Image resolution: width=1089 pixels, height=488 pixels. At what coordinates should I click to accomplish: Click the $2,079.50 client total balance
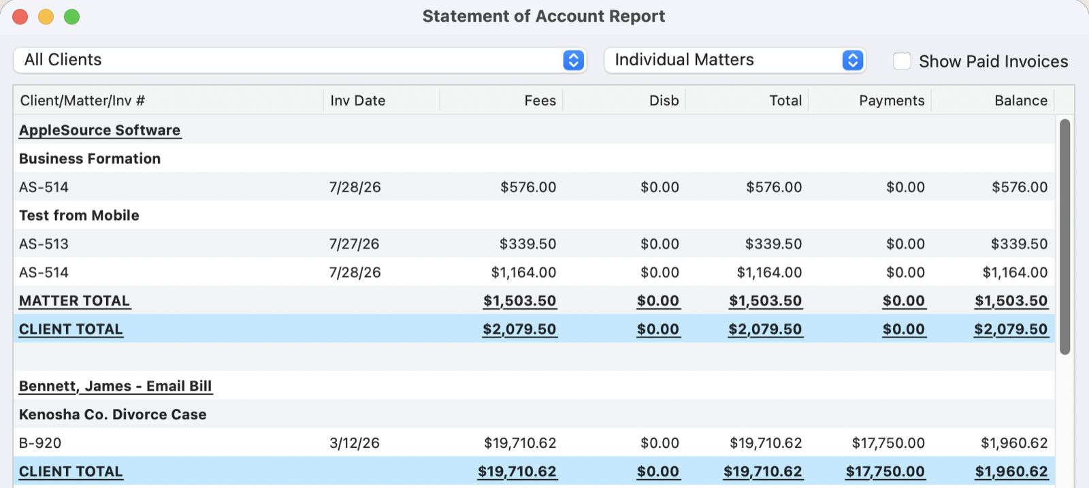coord(1011,329)
